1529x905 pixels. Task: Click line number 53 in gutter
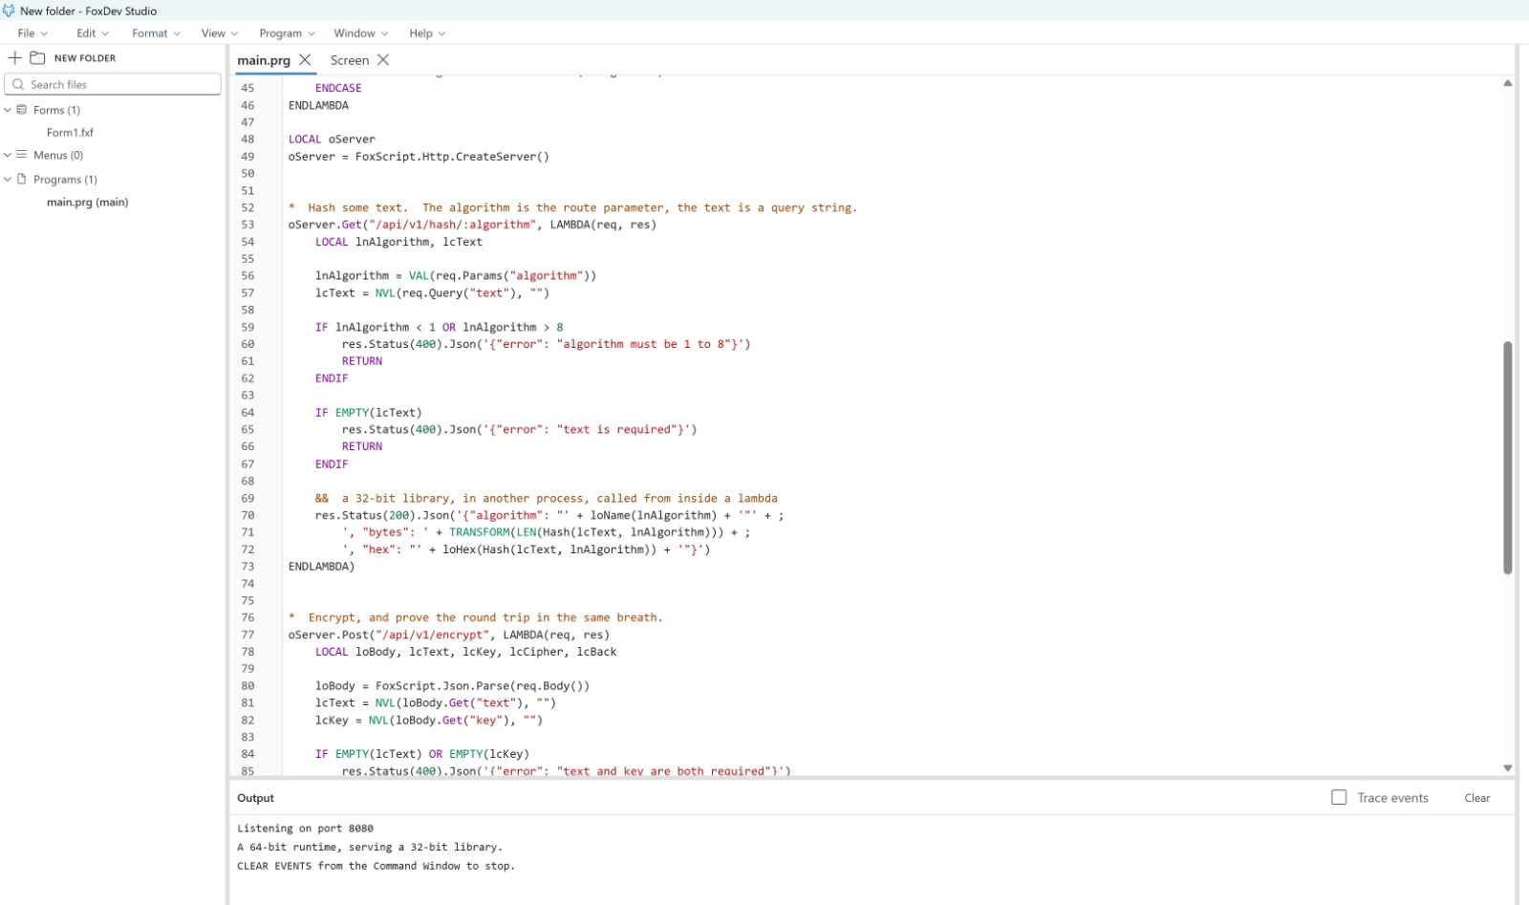coord(248,225)
